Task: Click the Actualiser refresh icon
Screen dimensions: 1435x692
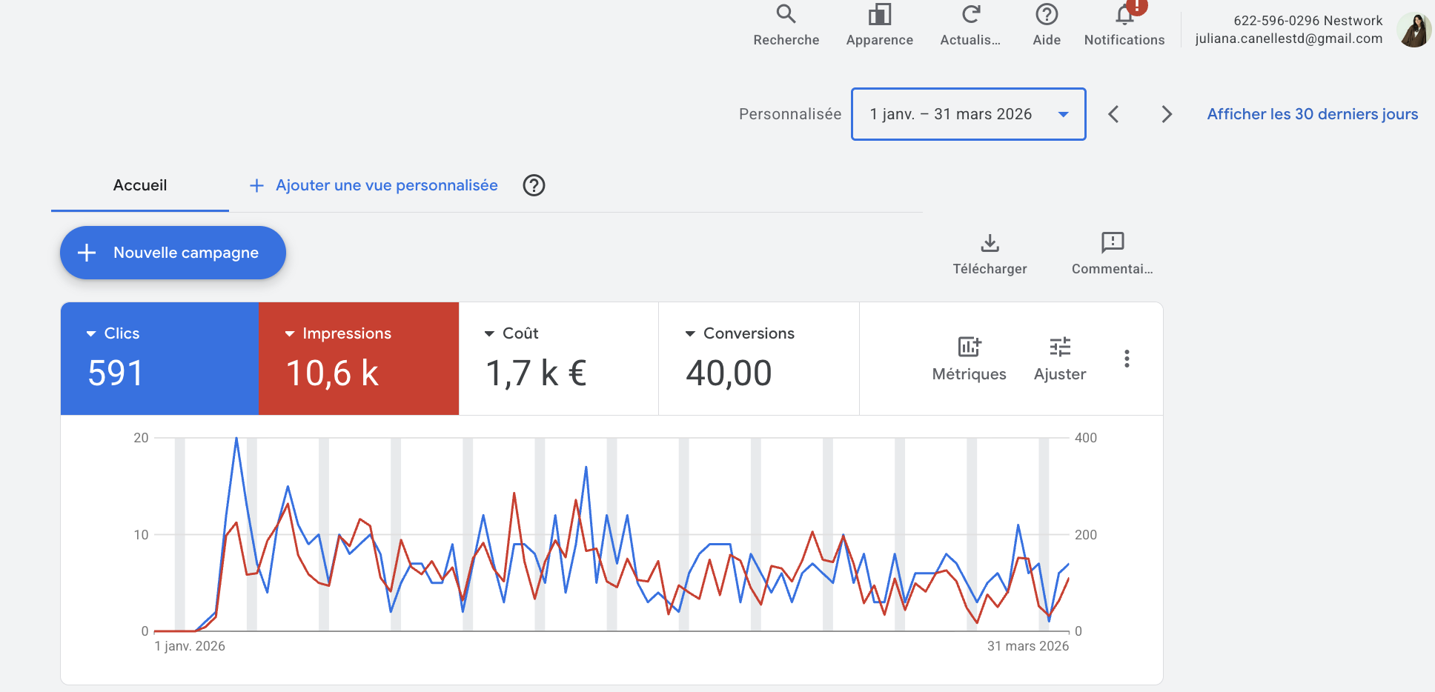Action: tap(971, 14)
